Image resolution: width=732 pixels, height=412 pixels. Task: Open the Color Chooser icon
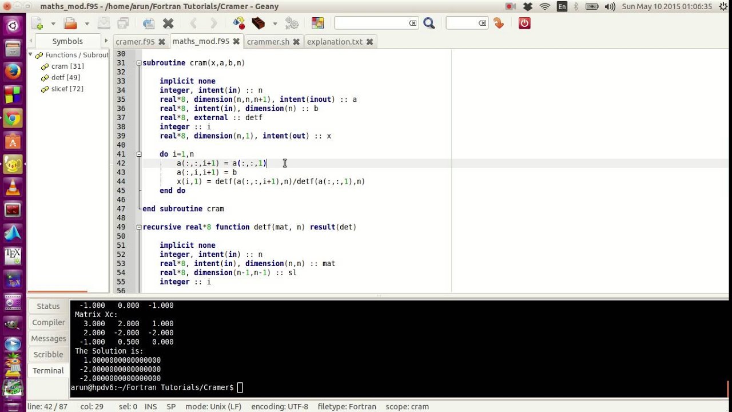[317, 23]
